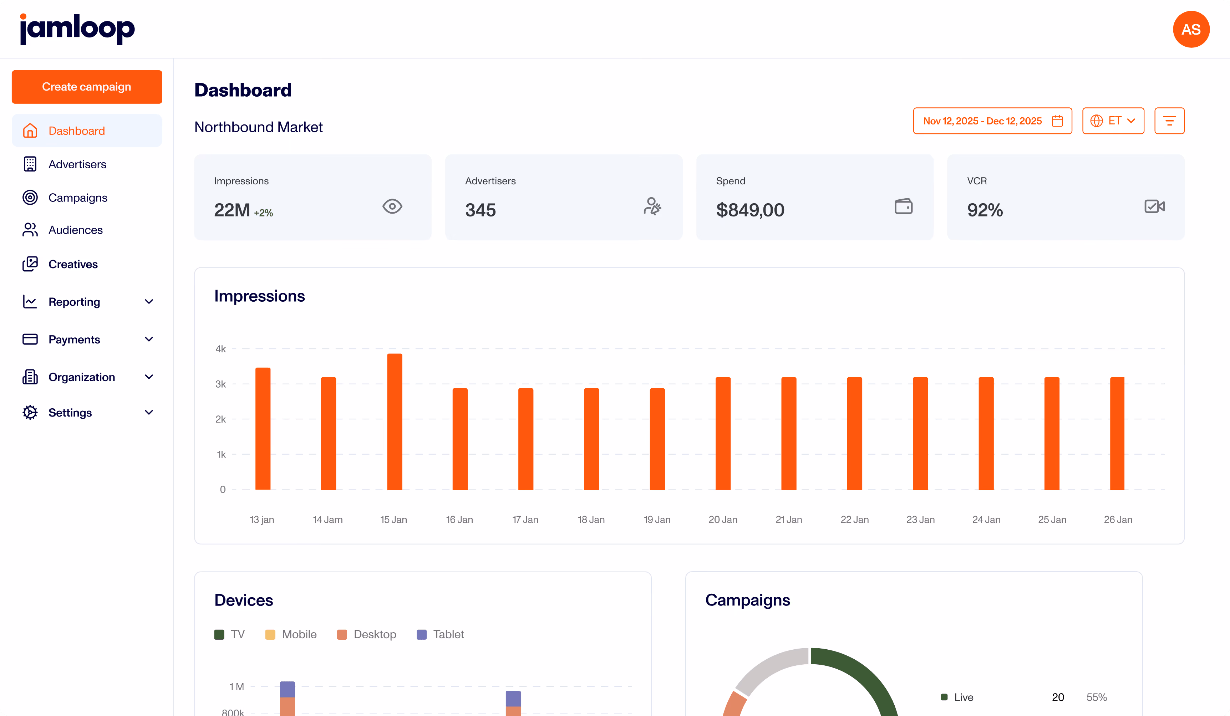The height and width of the screenshot is (716, 1230).
Task: Click the video icon on VCR card
Action: pos(1154,206)
